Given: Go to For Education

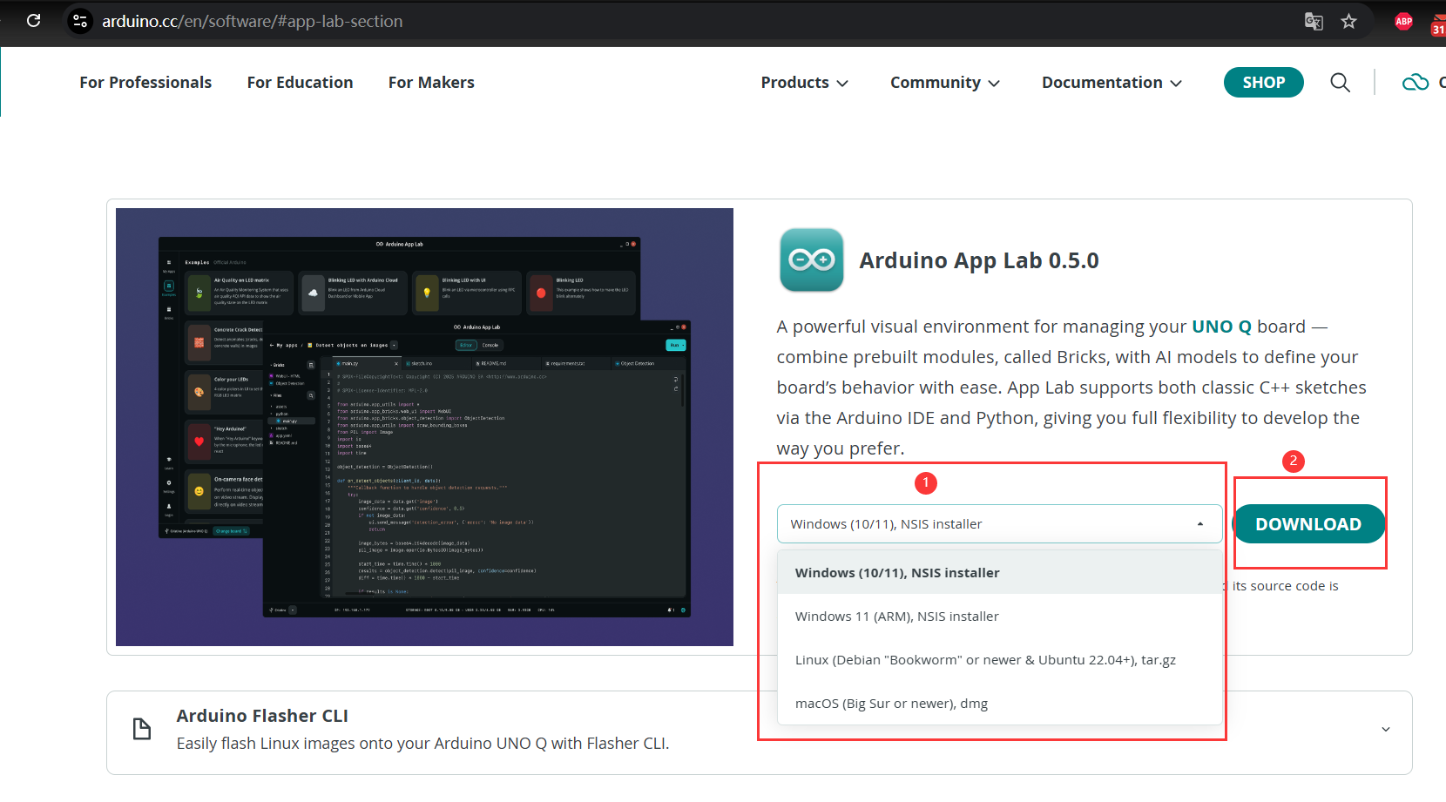Looking at the screenshot, I should (x=300, y=83).
